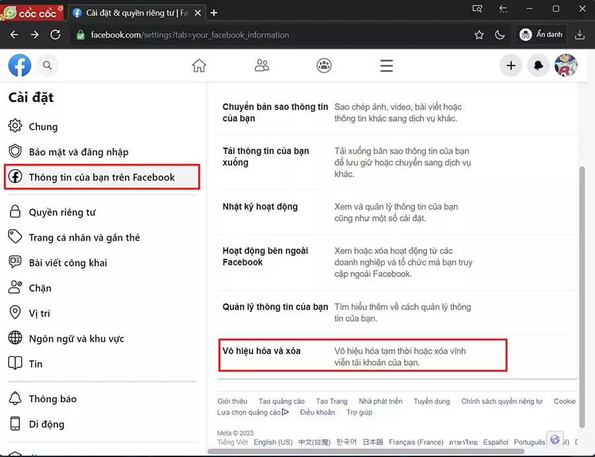595x457 pixels.
Task: Bookmark page with star icon
Action: pos(479,35)
